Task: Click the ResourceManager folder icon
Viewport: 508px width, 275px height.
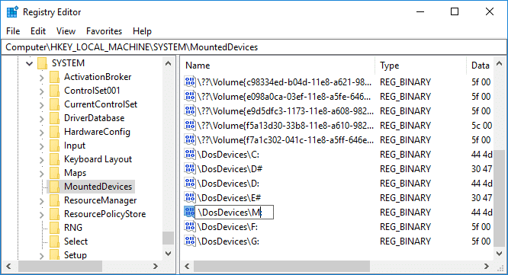Action: (54, 200)
